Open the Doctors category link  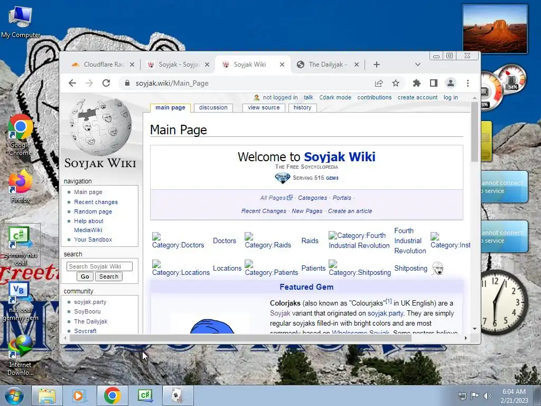(224, 241)
